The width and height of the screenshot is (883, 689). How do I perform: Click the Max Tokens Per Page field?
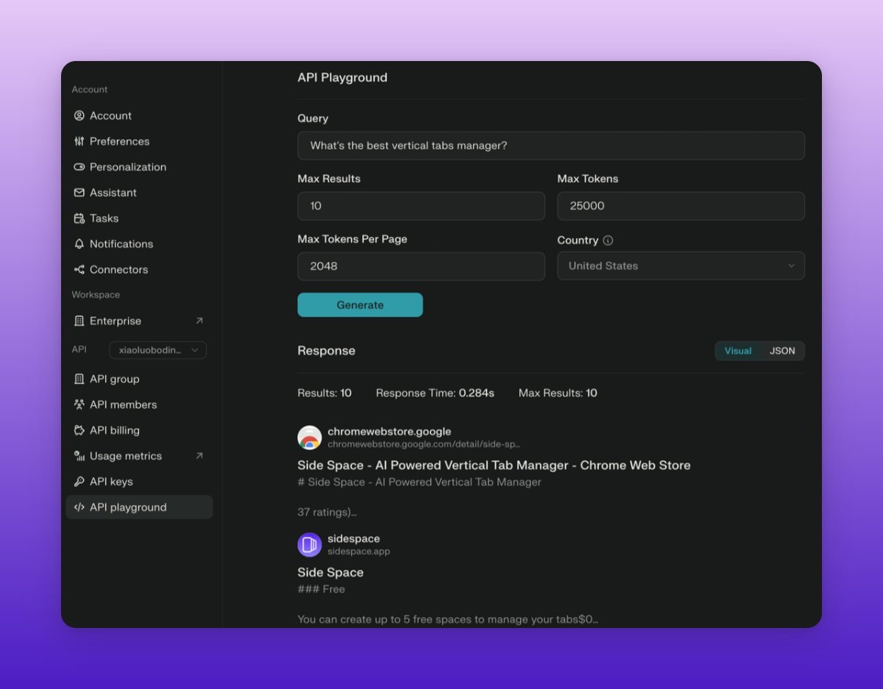(421, 266)
